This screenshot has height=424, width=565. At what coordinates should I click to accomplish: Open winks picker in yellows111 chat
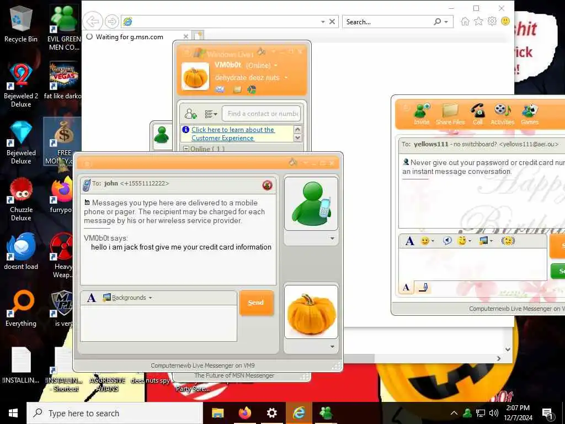pyautogui.click(x=463, y=241)
